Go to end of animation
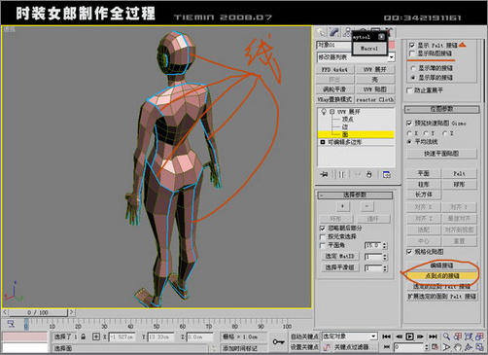This screenshot has height=355, width=488. 433,337
